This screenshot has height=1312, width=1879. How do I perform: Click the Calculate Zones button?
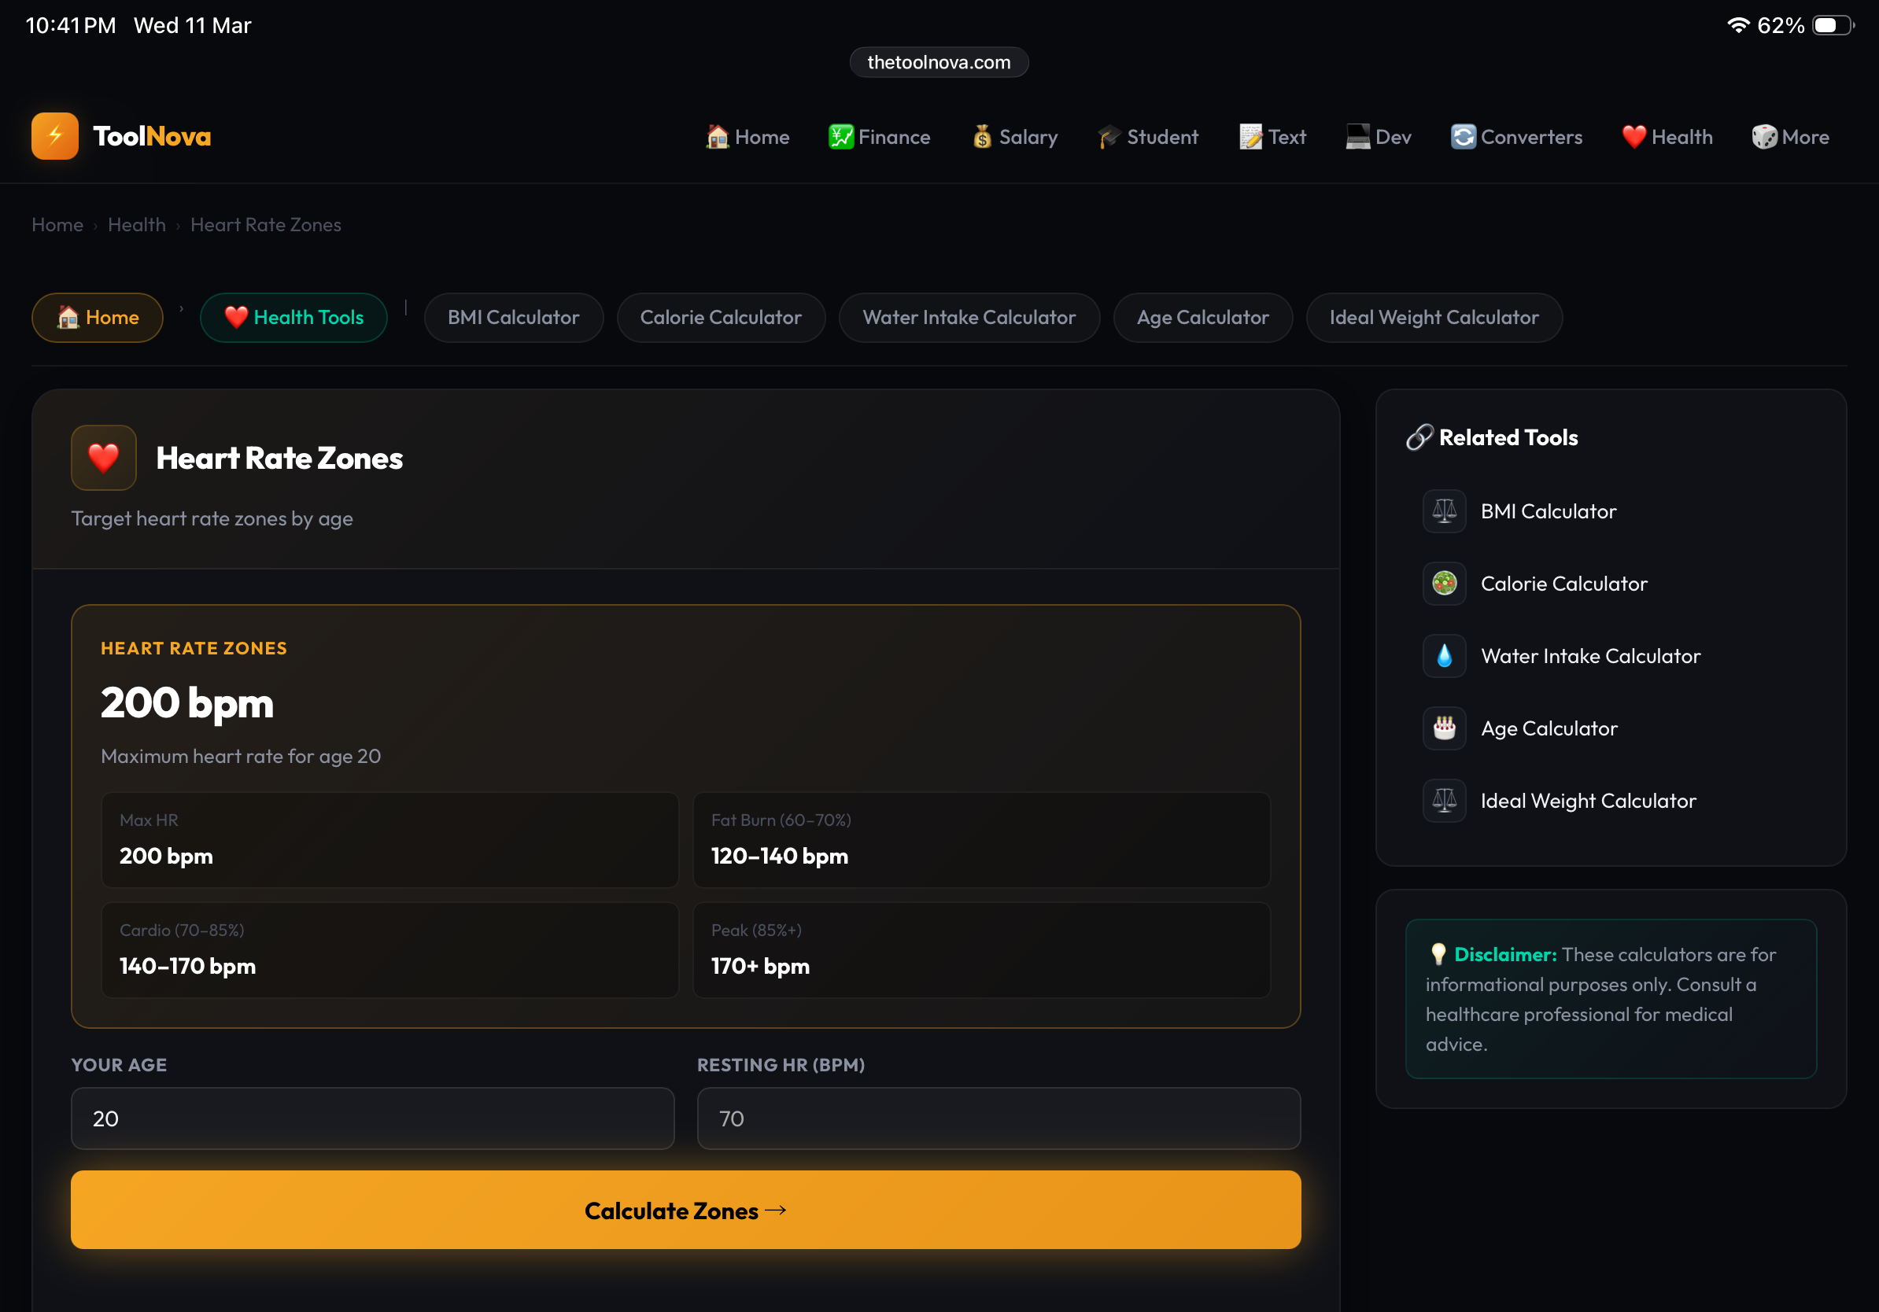pos(685,1211)
